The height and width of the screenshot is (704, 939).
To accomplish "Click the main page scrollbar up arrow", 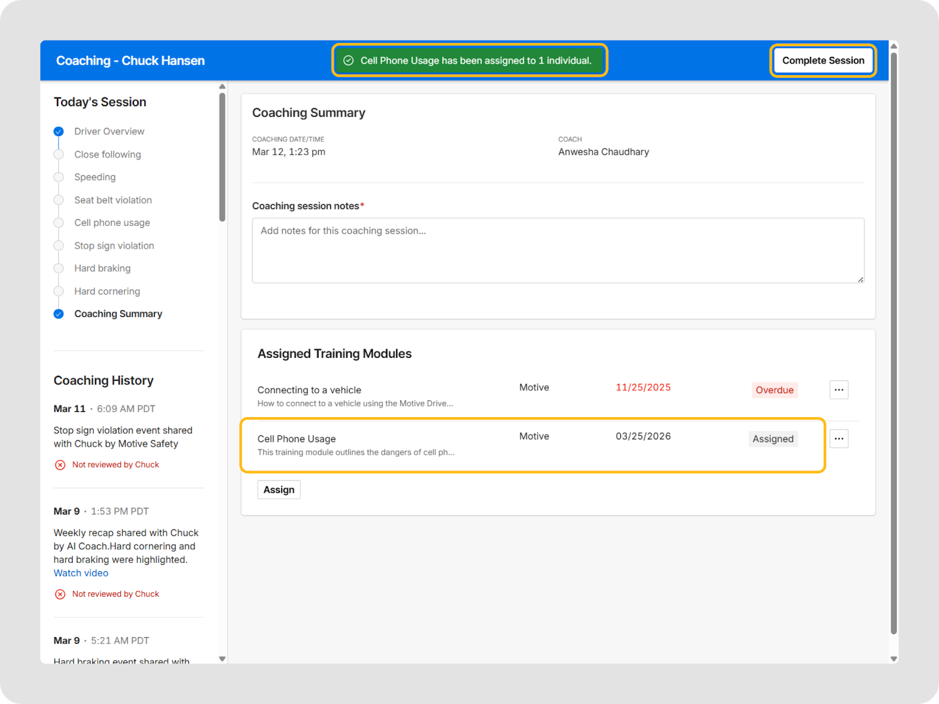I will [894, 46].
